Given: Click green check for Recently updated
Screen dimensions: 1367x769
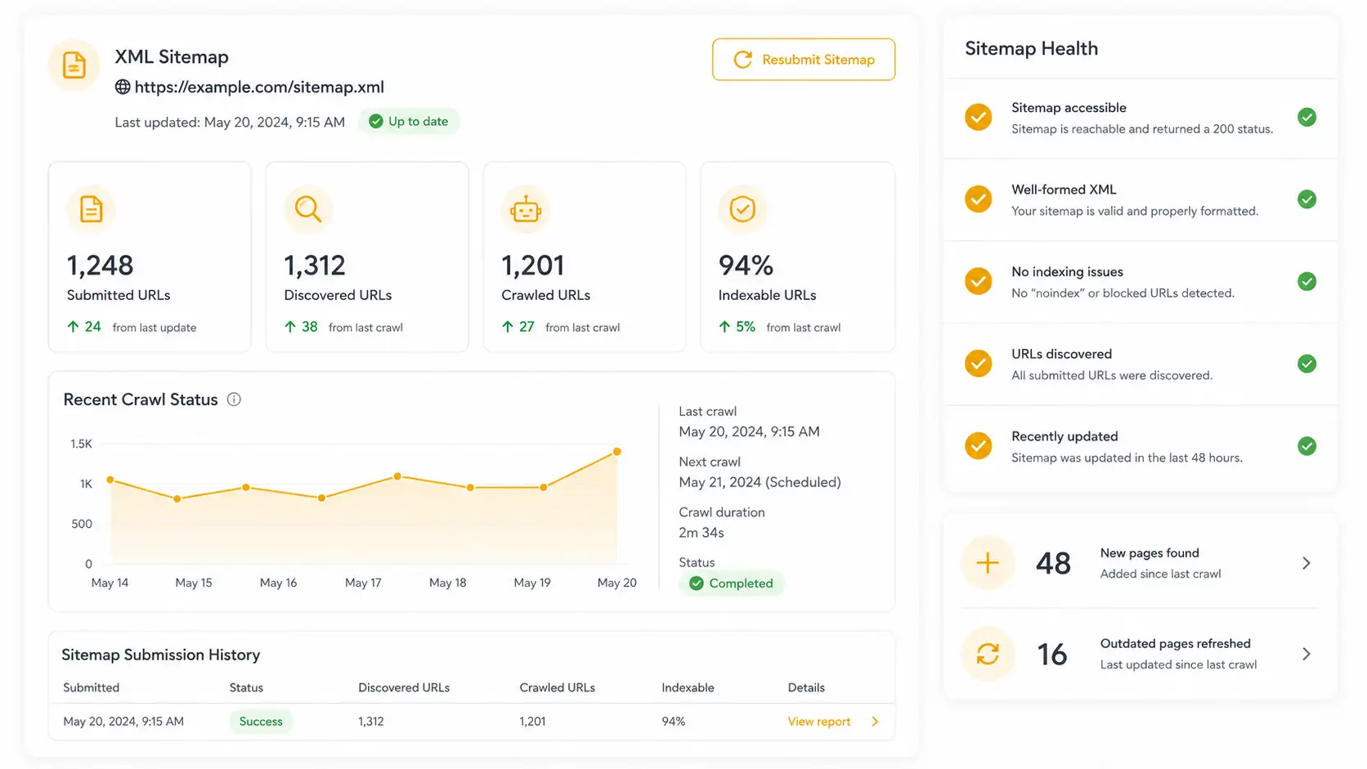Looking at the screenshot, I should tap(1307, 446).
